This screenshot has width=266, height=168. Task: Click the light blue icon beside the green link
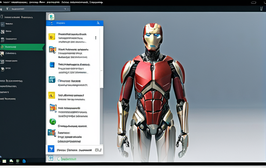(x=50, y=158)
